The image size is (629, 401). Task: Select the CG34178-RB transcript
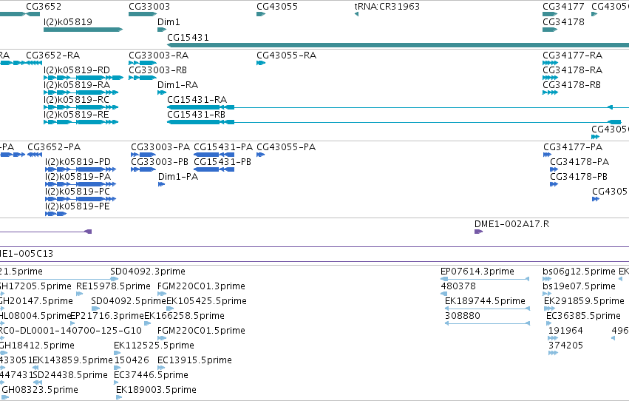(550, 92)
